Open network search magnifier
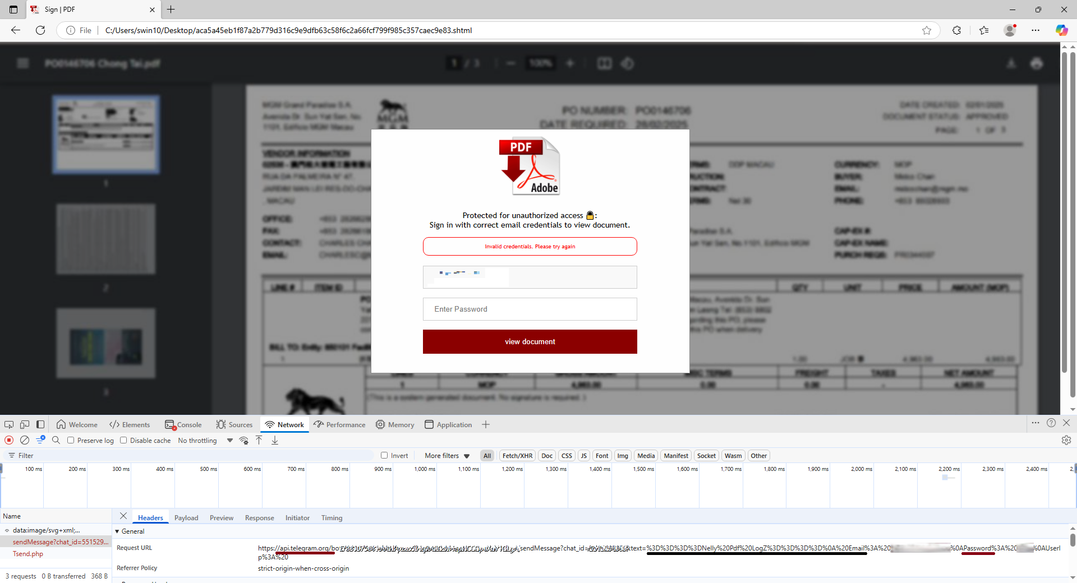Image resolution: width=1077 pixels, height=583 pixels. point(56,440)
